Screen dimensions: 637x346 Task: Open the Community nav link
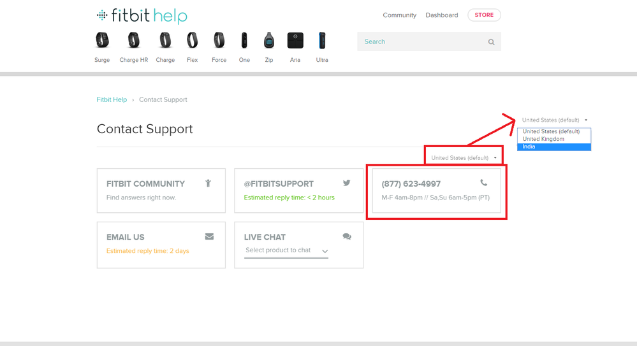point(399,15)
